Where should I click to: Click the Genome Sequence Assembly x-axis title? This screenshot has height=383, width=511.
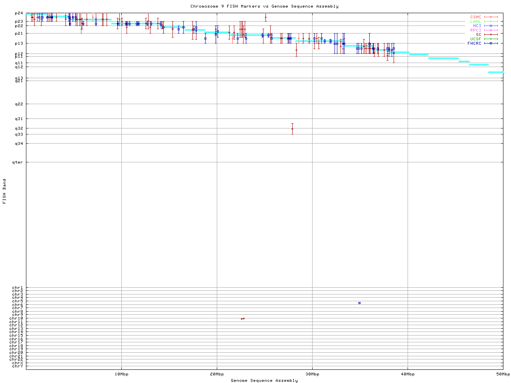[x=264, y=381]
